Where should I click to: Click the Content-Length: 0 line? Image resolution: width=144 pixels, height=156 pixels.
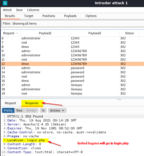click(x=24, y=144)
